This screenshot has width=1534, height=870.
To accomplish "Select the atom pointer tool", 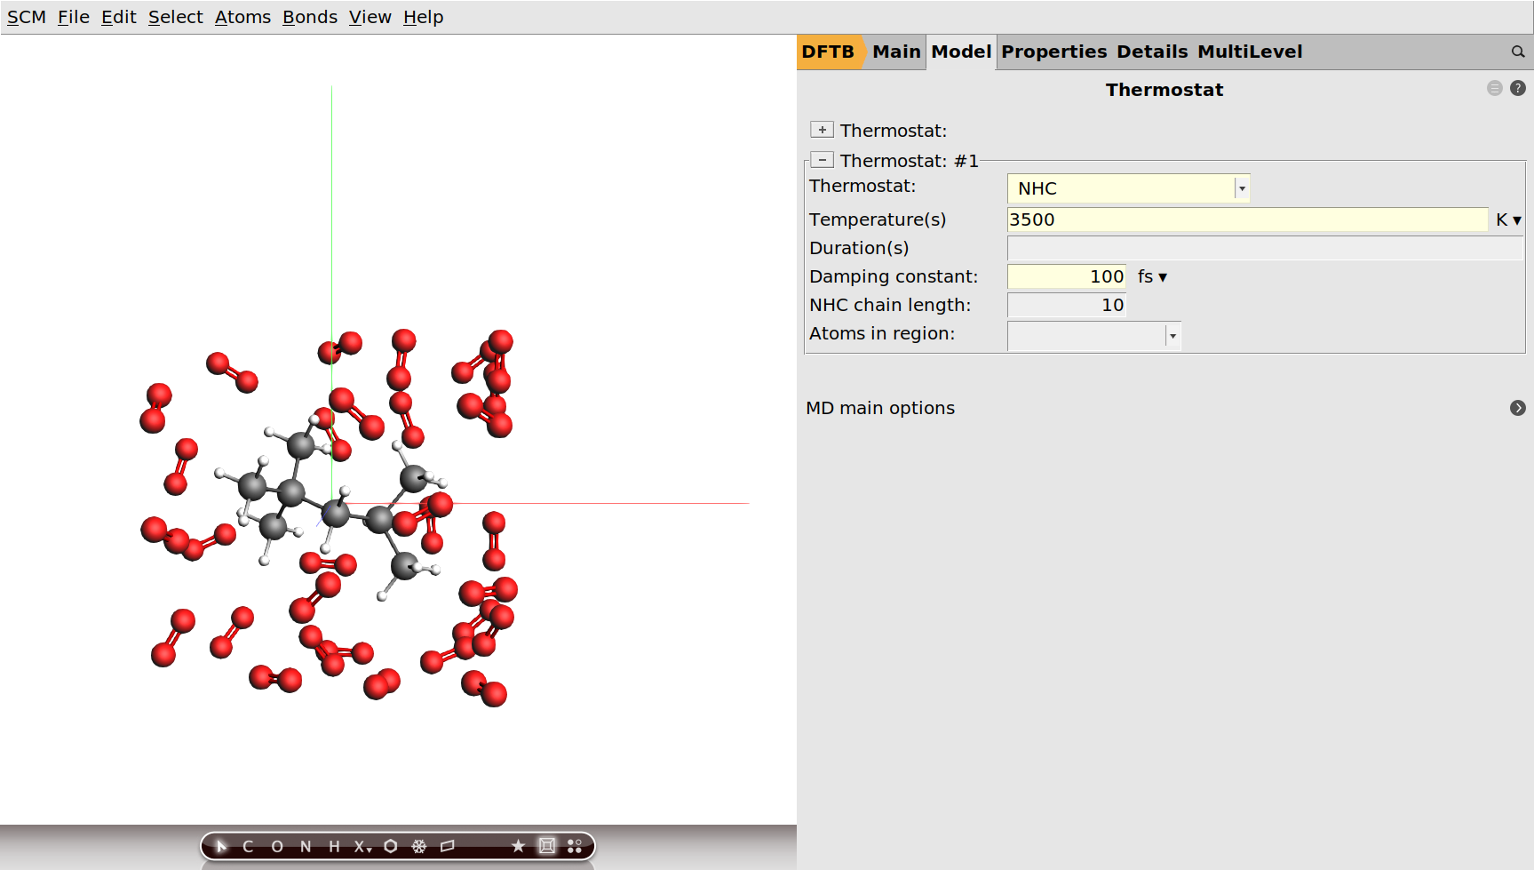I will pos(221,846).
